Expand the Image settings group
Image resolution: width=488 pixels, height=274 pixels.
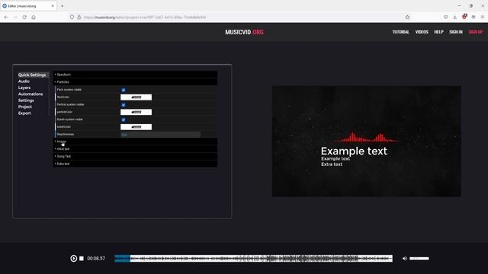tap(136, 142)
